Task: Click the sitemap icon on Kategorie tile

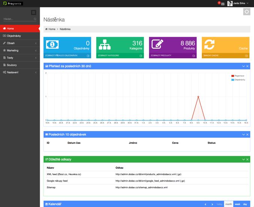Action: [x=105, y=44]
